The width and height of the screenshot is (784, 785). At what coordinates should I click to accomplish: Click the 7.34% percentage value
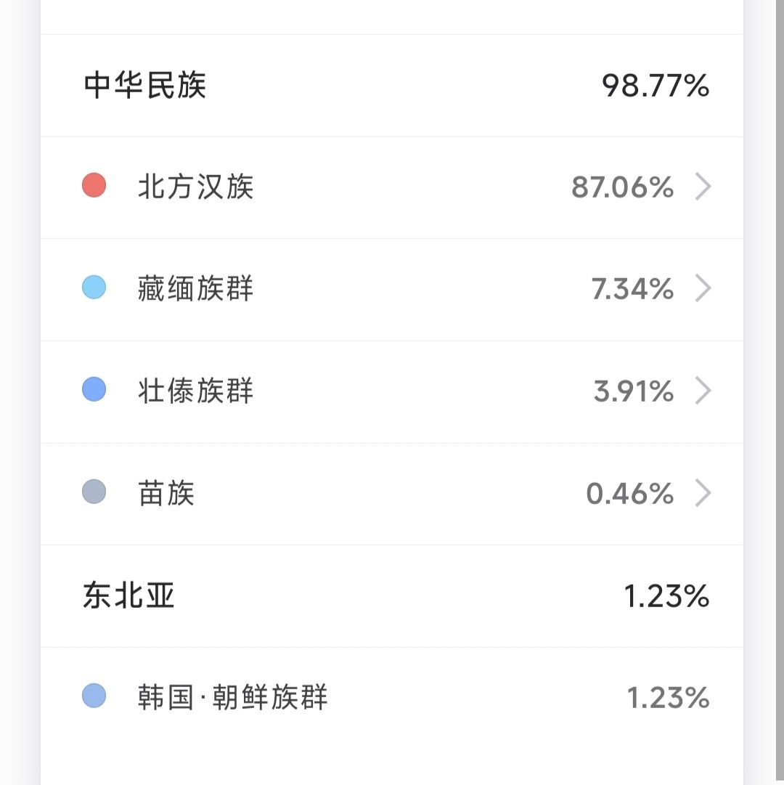click(x=632, y=290)
